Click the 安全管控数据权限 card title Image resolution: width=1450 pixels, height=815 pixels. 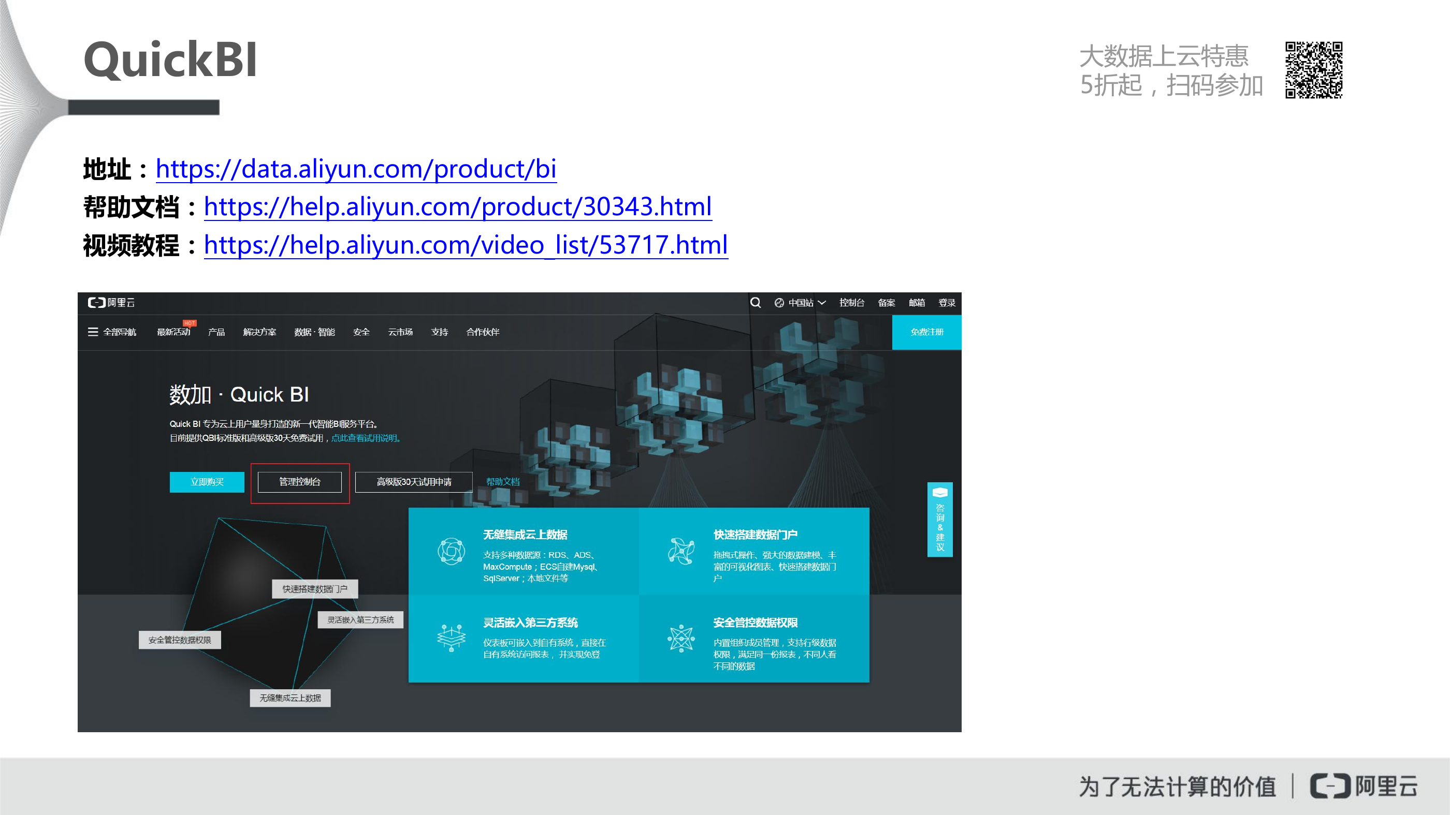click(756, 623)
